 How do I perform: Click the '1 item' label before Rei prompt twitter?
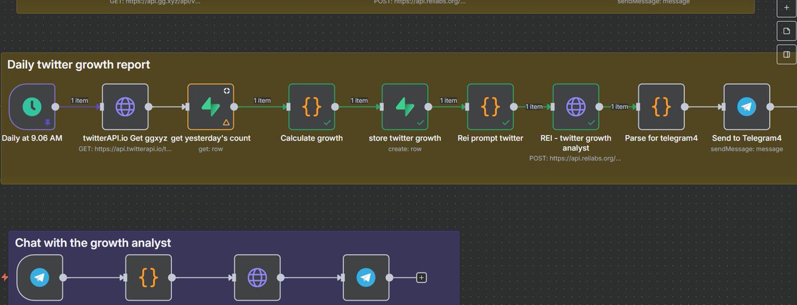449,101
